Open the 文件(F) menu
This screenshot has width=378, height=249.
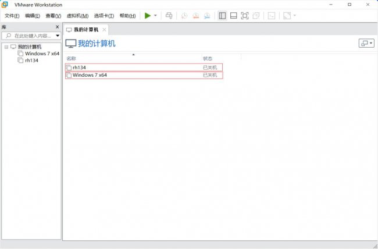coord(12,16)
